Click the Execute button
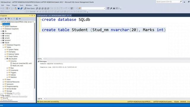The image size is (190, 107). tap(31, 12)
